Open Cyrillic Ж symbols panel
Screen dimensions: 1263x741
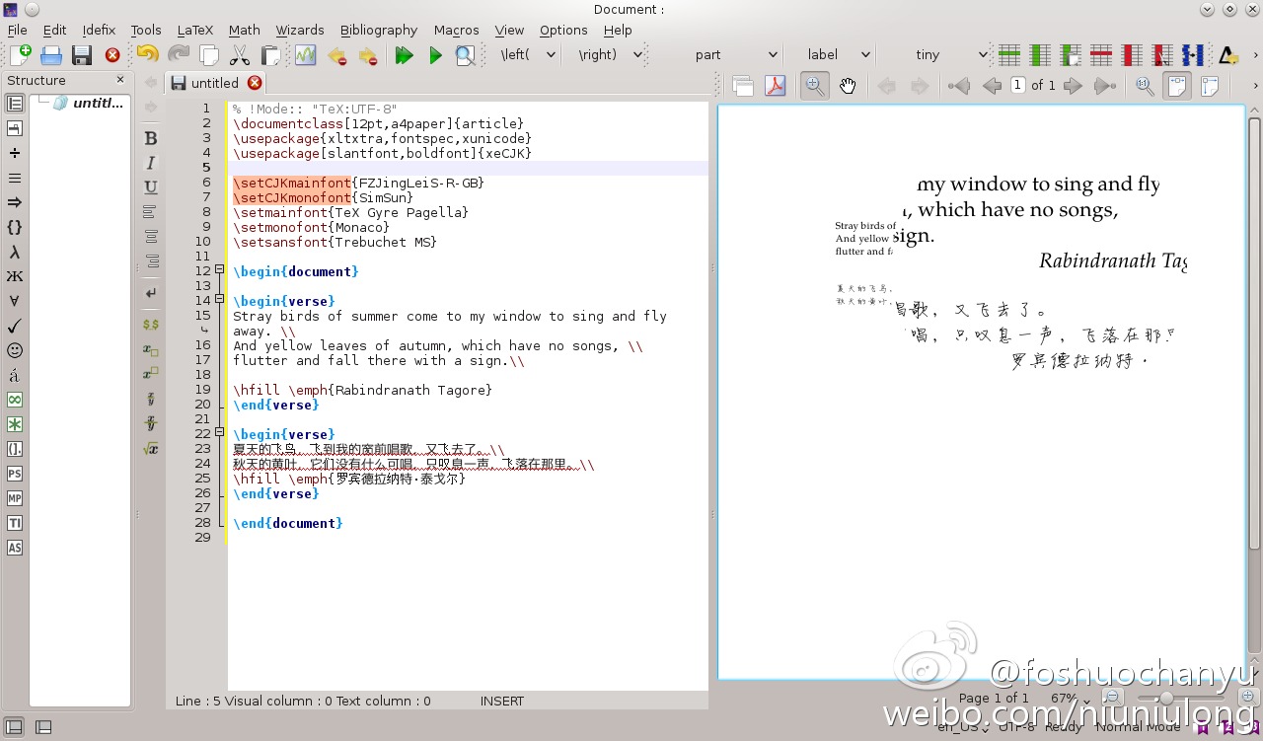click(15, 276)
